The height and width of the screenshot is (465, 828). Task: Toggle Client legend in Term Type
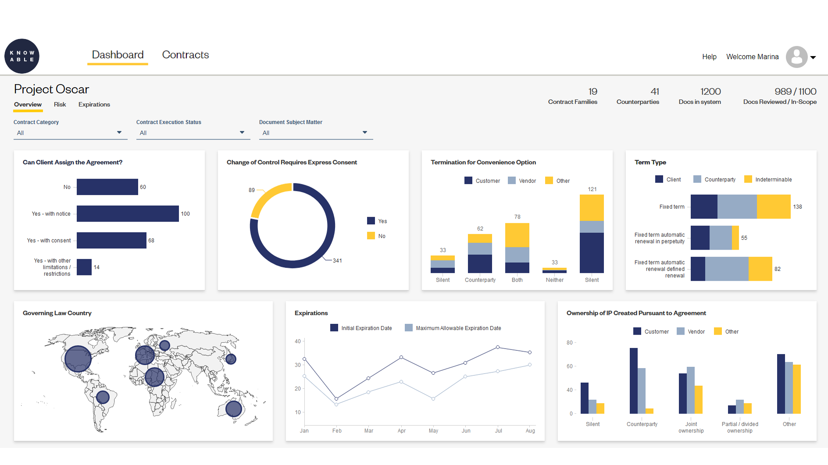(659, 179)
